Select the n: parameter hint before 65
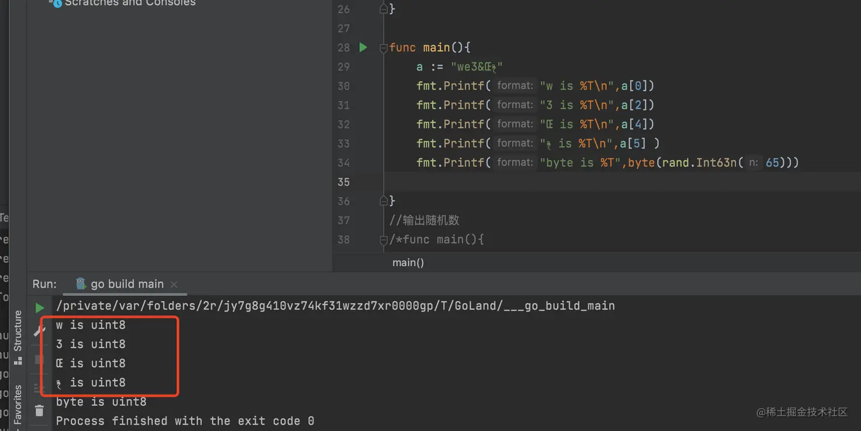Viewport: 861px width, 431px height. click(x=753, y=163)
